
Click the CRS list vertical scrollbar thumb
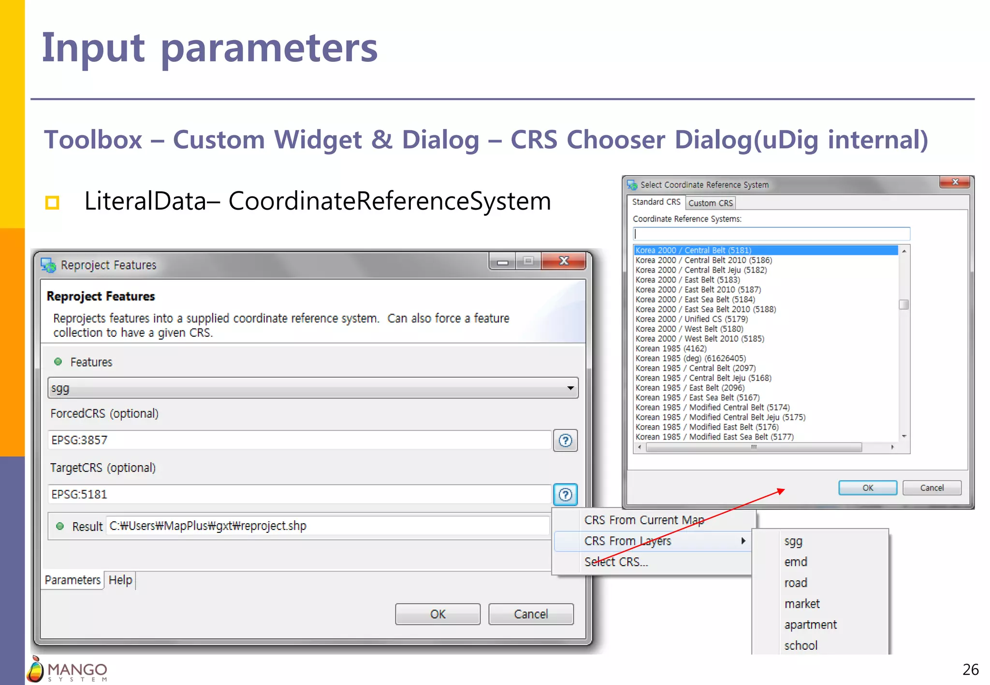(903, 304)
